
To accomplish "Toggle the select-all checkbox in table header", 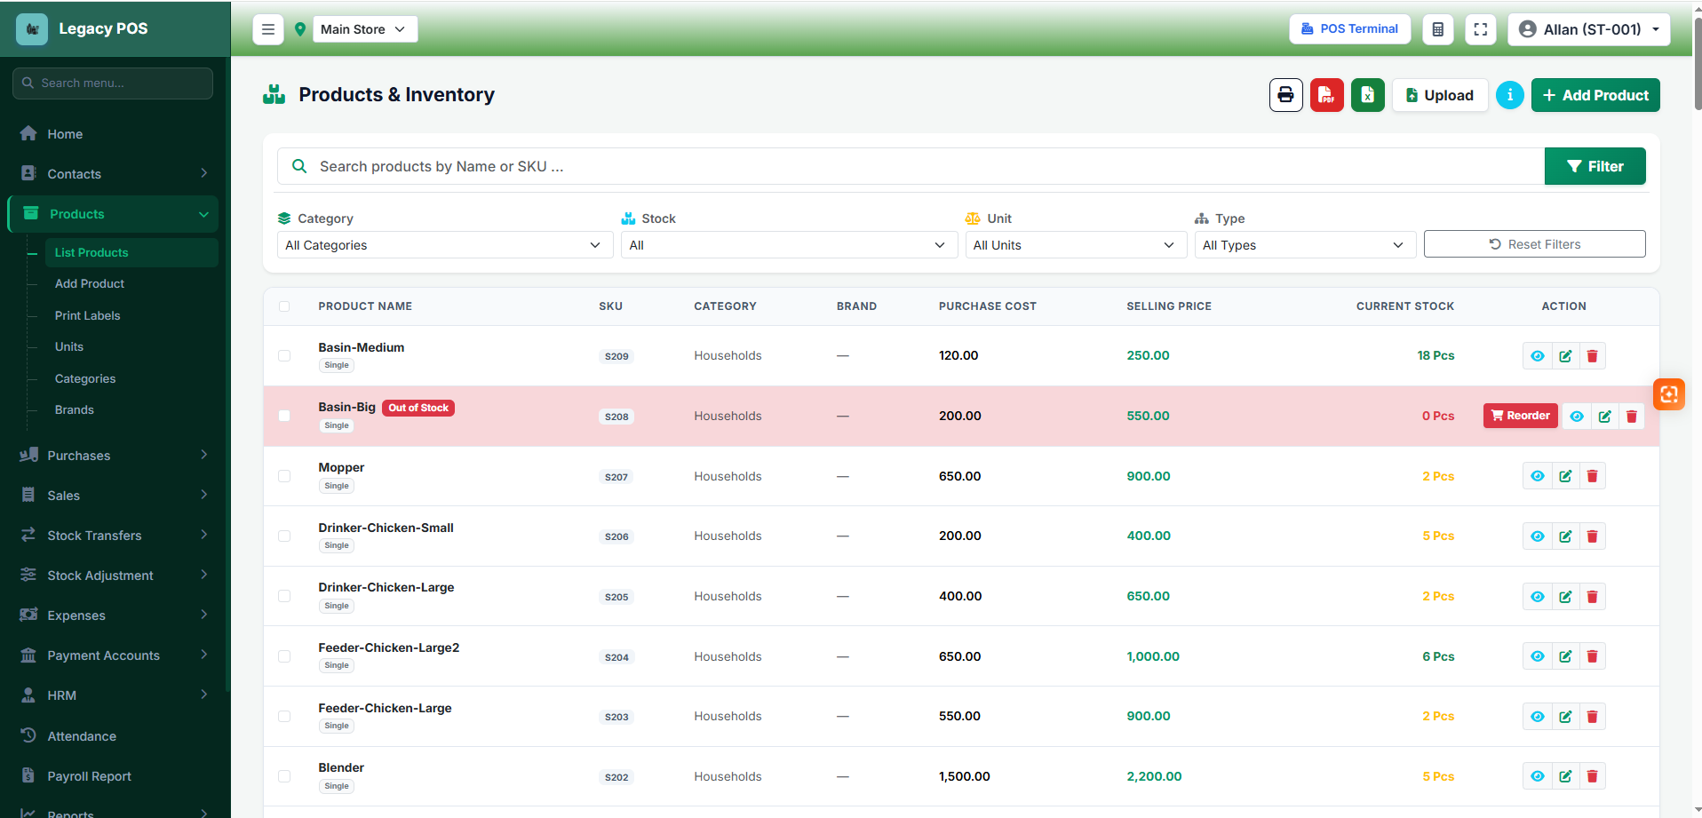I will point(284,306).
